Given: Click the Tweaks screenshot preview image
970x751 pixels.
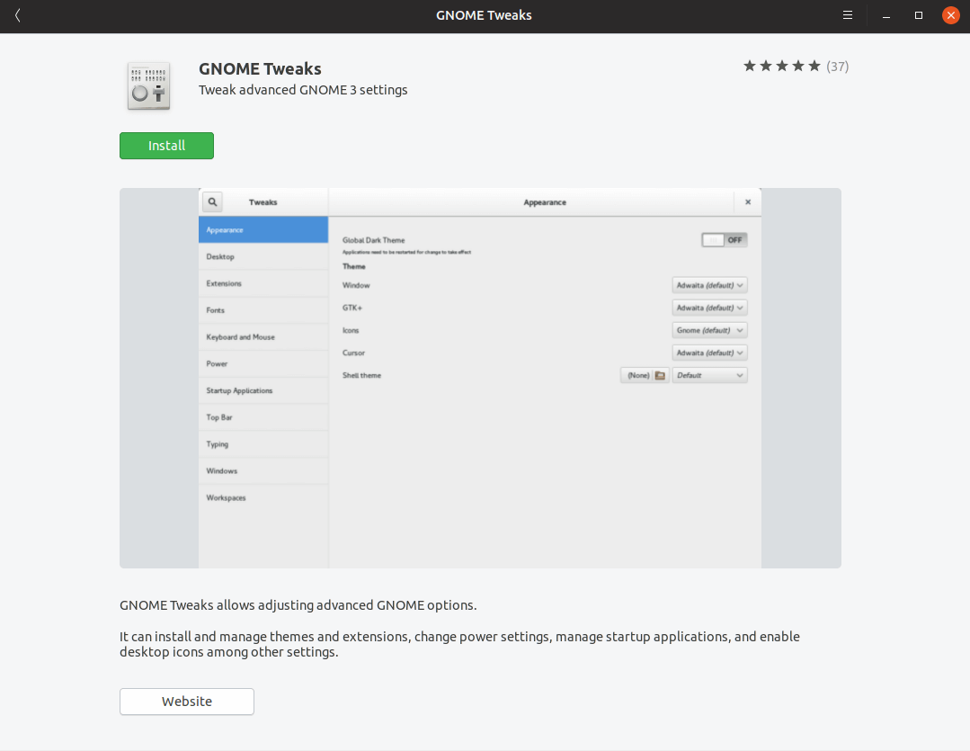Looking at the screenshot, I should (x=480, y=378).
